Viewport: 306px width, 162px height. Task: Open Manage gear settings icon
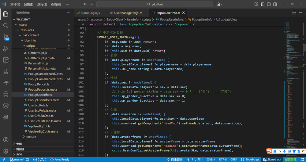point(6,151)
